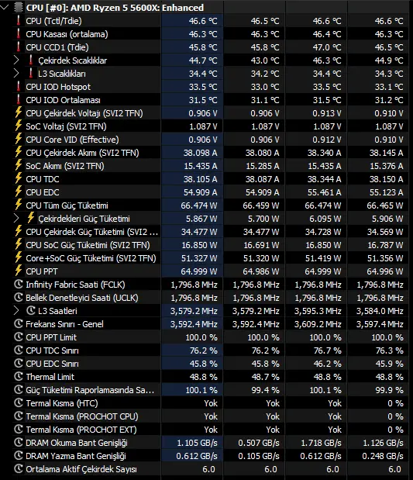Select the CPU EDC Sınırı row label
Image resolution: width=413 pixels, height=480 pixels.
point(52,364)
